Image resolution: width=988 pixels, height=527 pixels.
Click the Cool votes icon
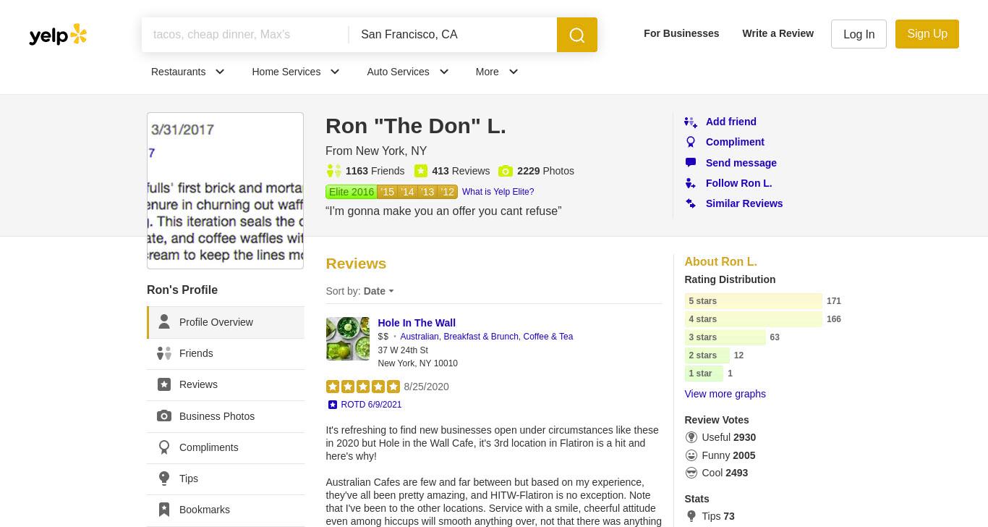pos(691,473)
